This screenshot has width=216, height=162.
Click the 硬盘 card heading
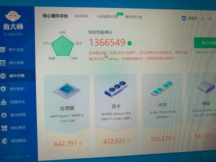point(206,103)
